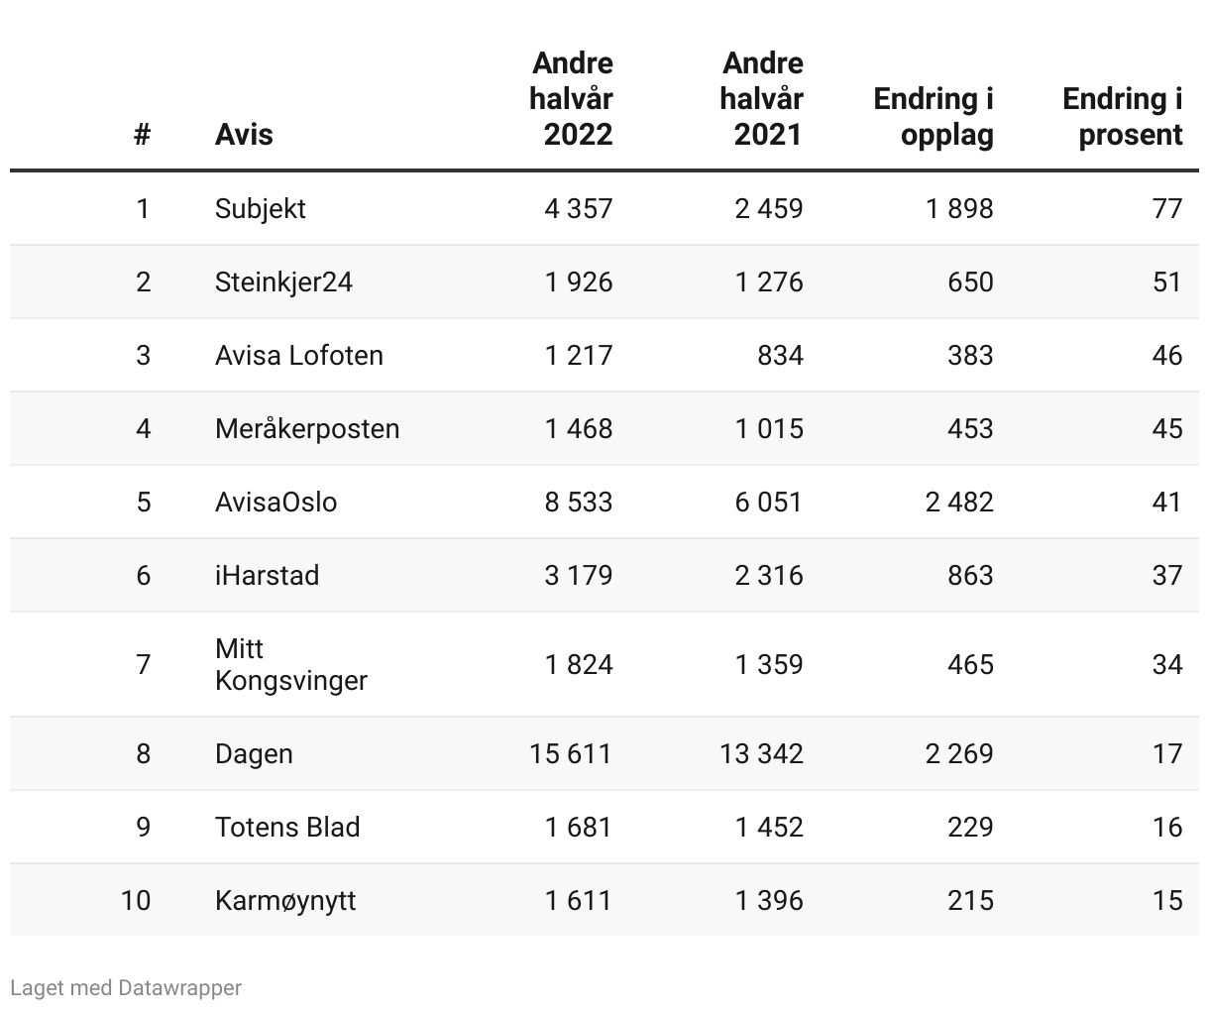Click 'Andre halvår 2022' column header
Screen dimensions: 1209x1011
point(572,98)
